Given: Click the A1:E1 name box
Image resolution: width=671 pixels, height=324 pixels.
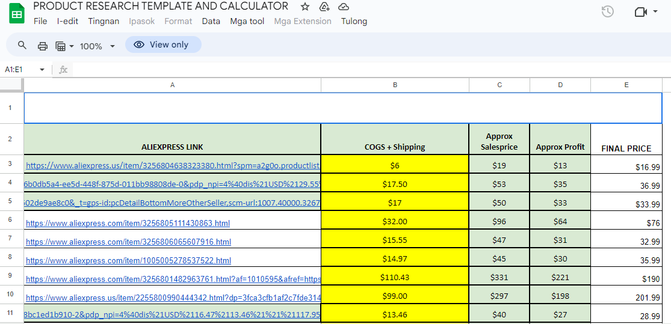Looking at the screenshot, I should coord(14,70).
